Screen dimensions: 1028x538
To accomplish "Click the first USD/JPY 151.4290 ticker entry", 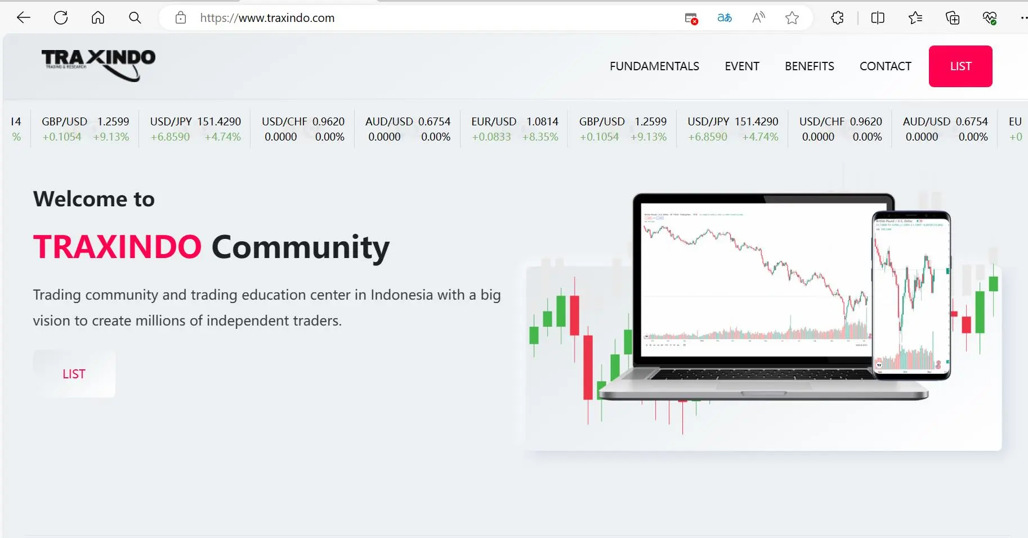I will pos(195,129).
